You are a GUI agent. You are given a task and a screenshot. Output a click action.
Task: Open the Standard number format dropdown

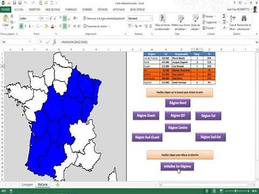(151, 18)
